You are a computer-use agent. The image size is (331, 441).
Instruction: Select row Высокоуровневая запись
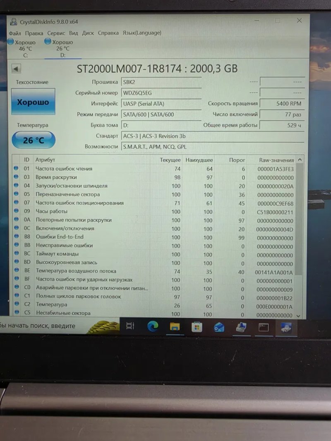pyautogui.click(x=154, y=263)
